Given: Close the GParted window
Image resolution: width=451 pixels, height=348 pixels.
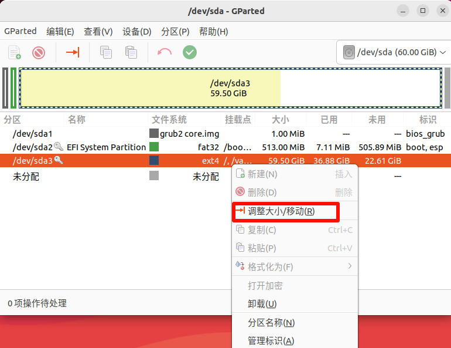Looking at the screenshot, I should click(x=443, y=11).
